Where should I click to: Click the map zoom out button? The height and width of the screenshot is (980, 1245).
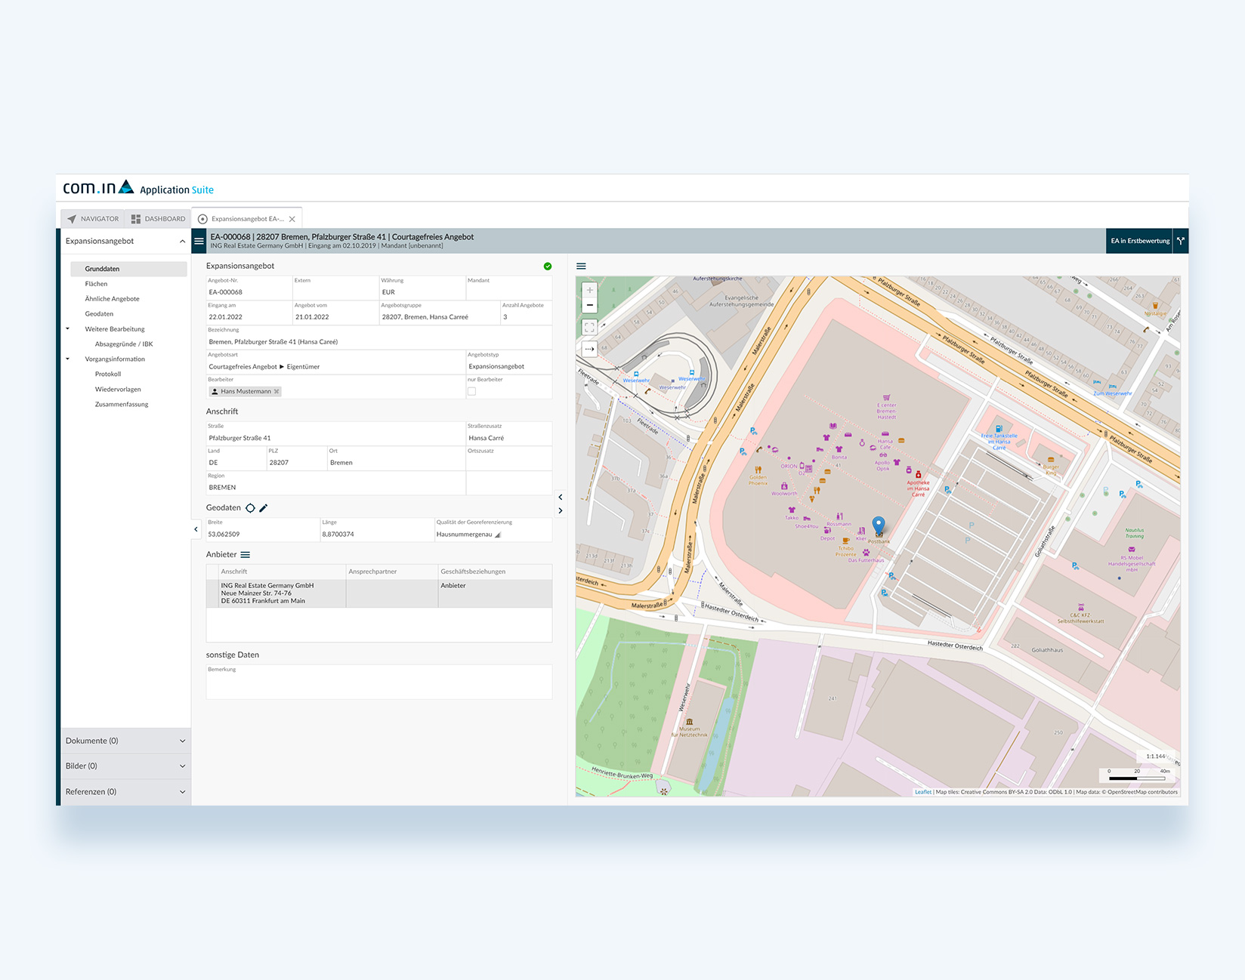point(589,306)
